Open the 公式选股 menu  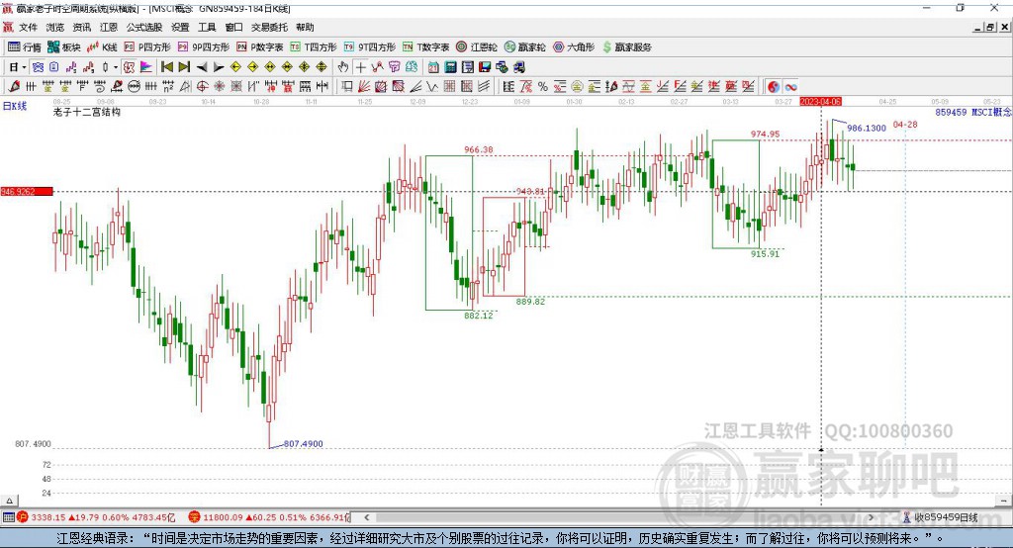point(144,27)
